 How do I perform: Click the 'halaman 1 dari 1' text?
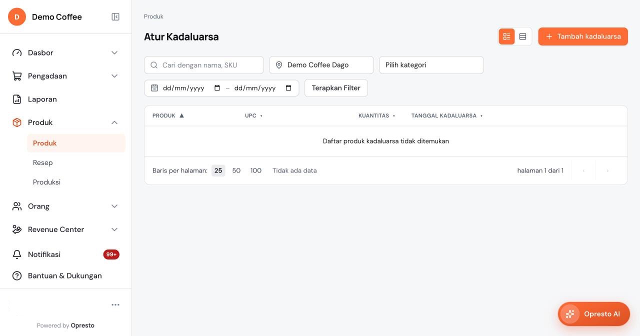540,170
